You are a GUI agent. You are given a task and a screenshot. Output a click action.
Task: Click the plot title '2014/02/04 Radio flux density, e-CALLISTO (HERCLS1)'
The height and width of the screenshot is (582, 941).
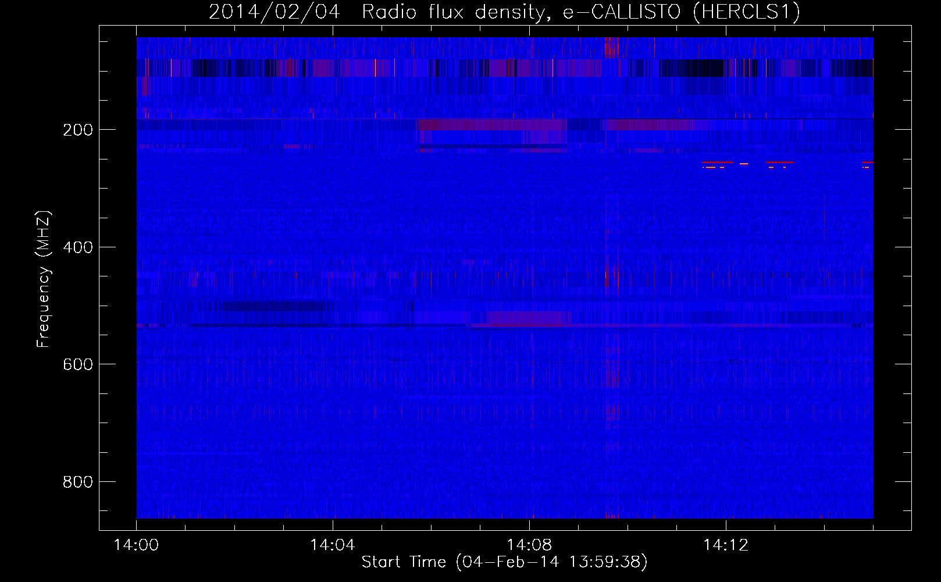[x=504, y=12]
